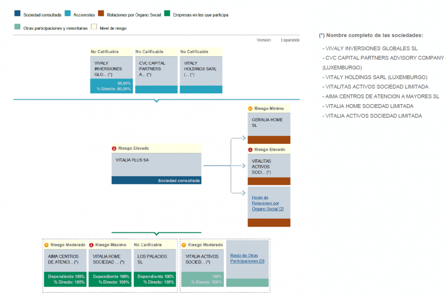Click the Riesgo Máximo icon above VITALIA HOME

click(x=91, y=245)
